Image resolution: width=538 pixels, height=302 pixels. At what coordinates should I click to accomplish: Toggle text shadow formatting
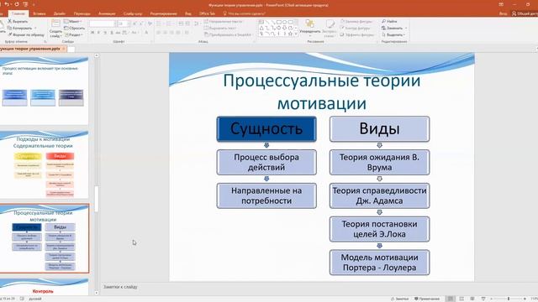click(112, 33)
